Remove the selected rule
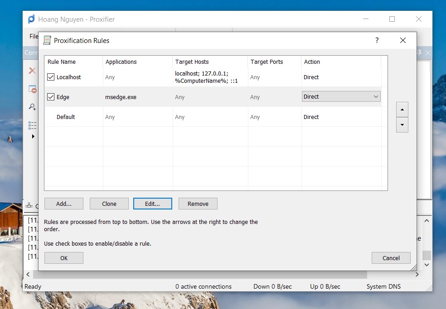 pyautogui.click(x=198, y=204)
